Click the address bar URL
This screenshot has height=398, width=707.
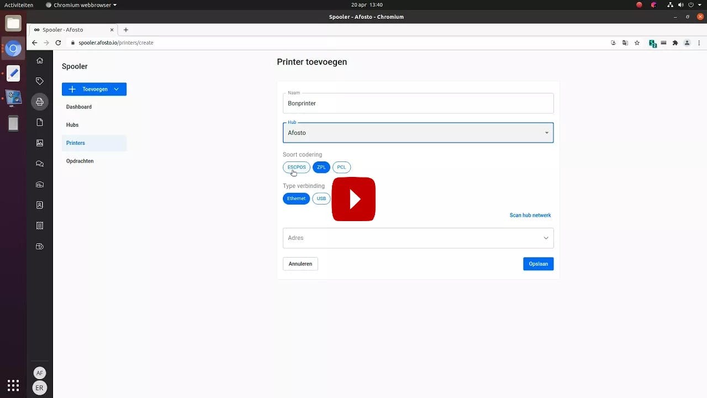tap(116, 43)
